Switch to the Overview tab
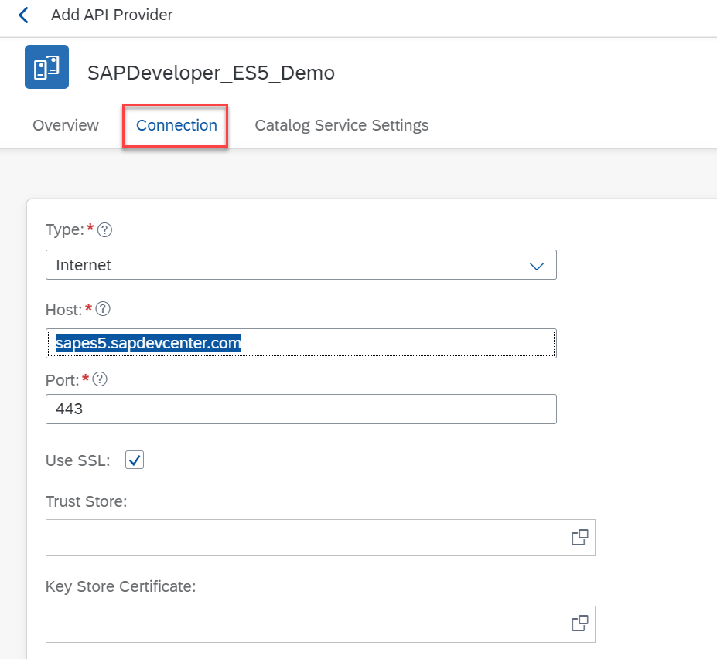717x659 pixels. point(66,125)
